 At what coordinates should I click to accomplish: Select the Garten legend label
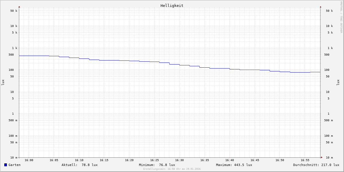click(15, 165)
